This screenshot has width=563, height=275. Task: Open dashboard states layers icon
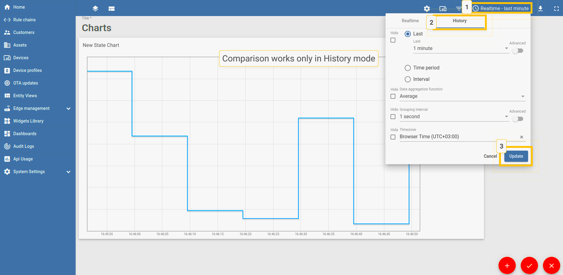click(95, 9)
